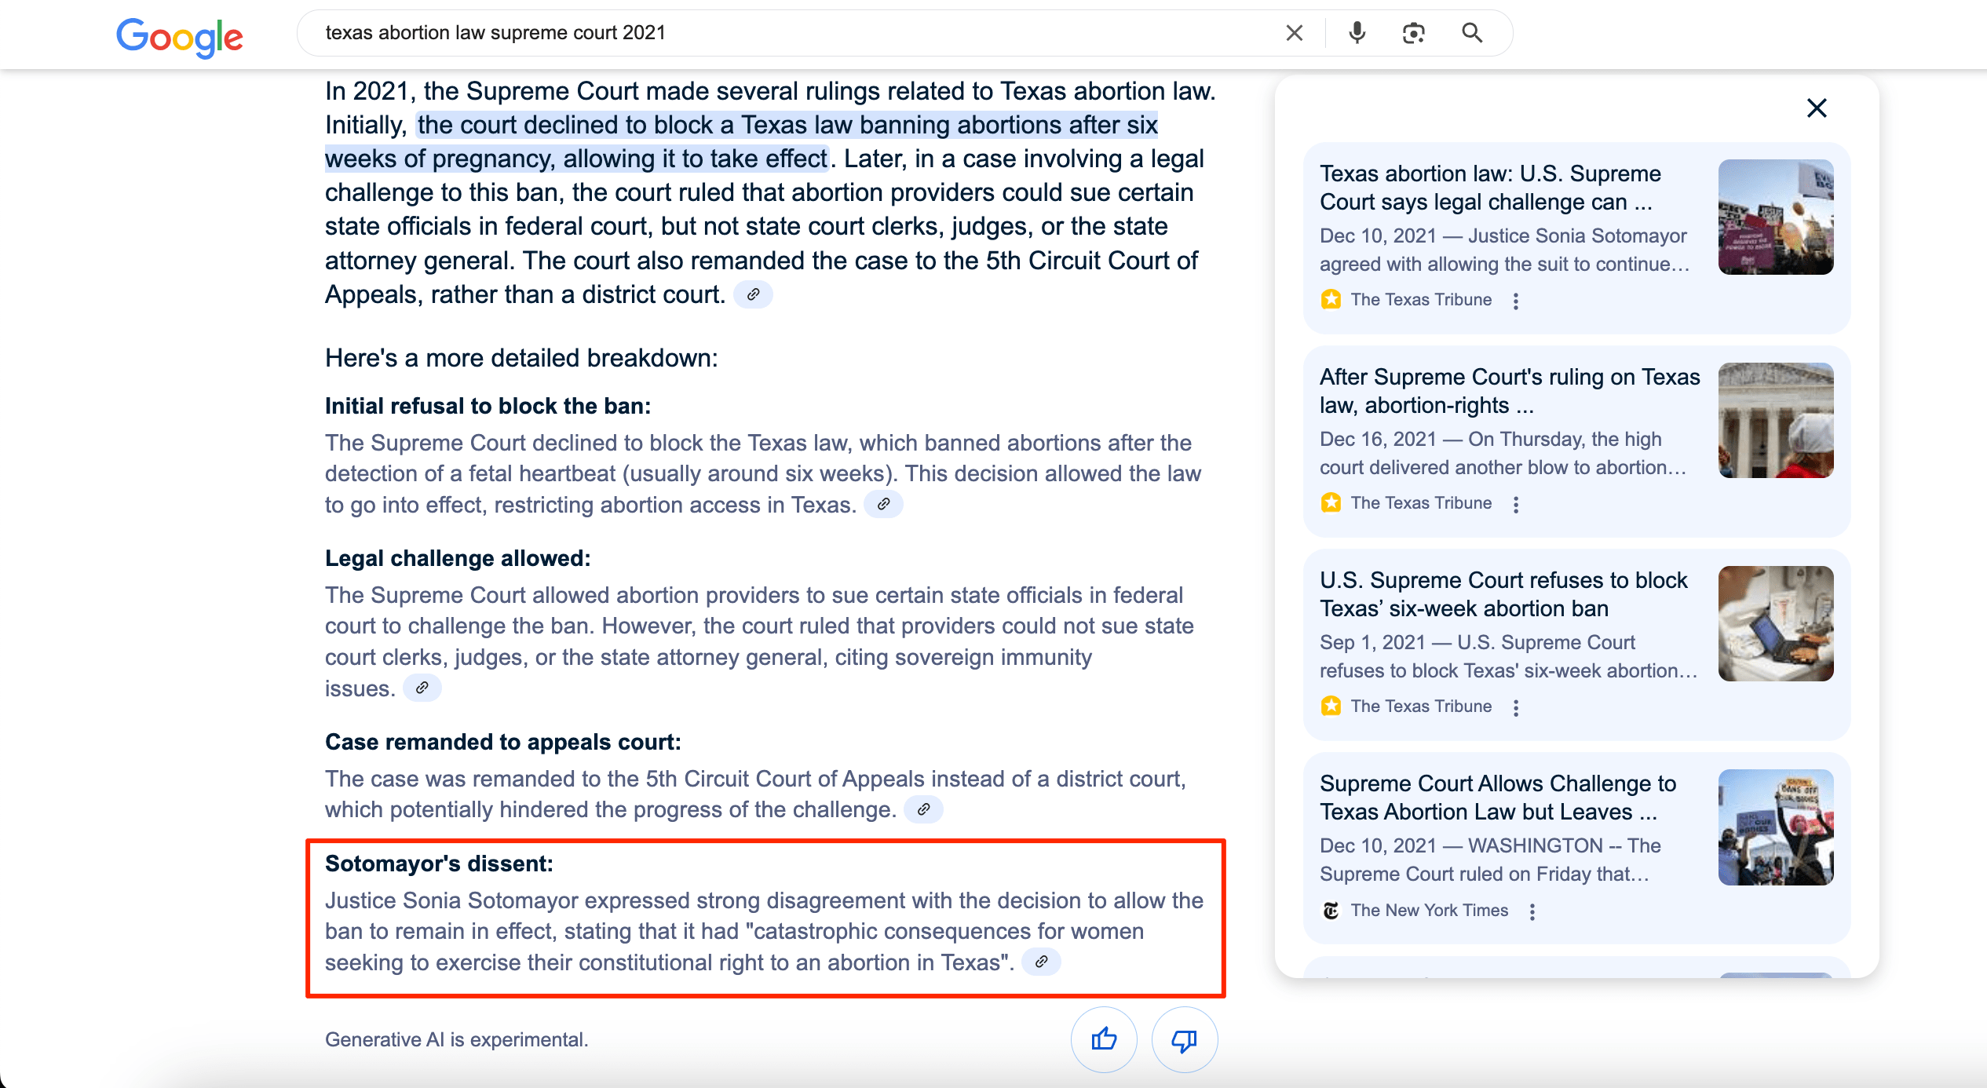Screen dimensions: 1987x1088
Task: Click Texas Tribune favicon on first card
Action: coord(1331,299)
